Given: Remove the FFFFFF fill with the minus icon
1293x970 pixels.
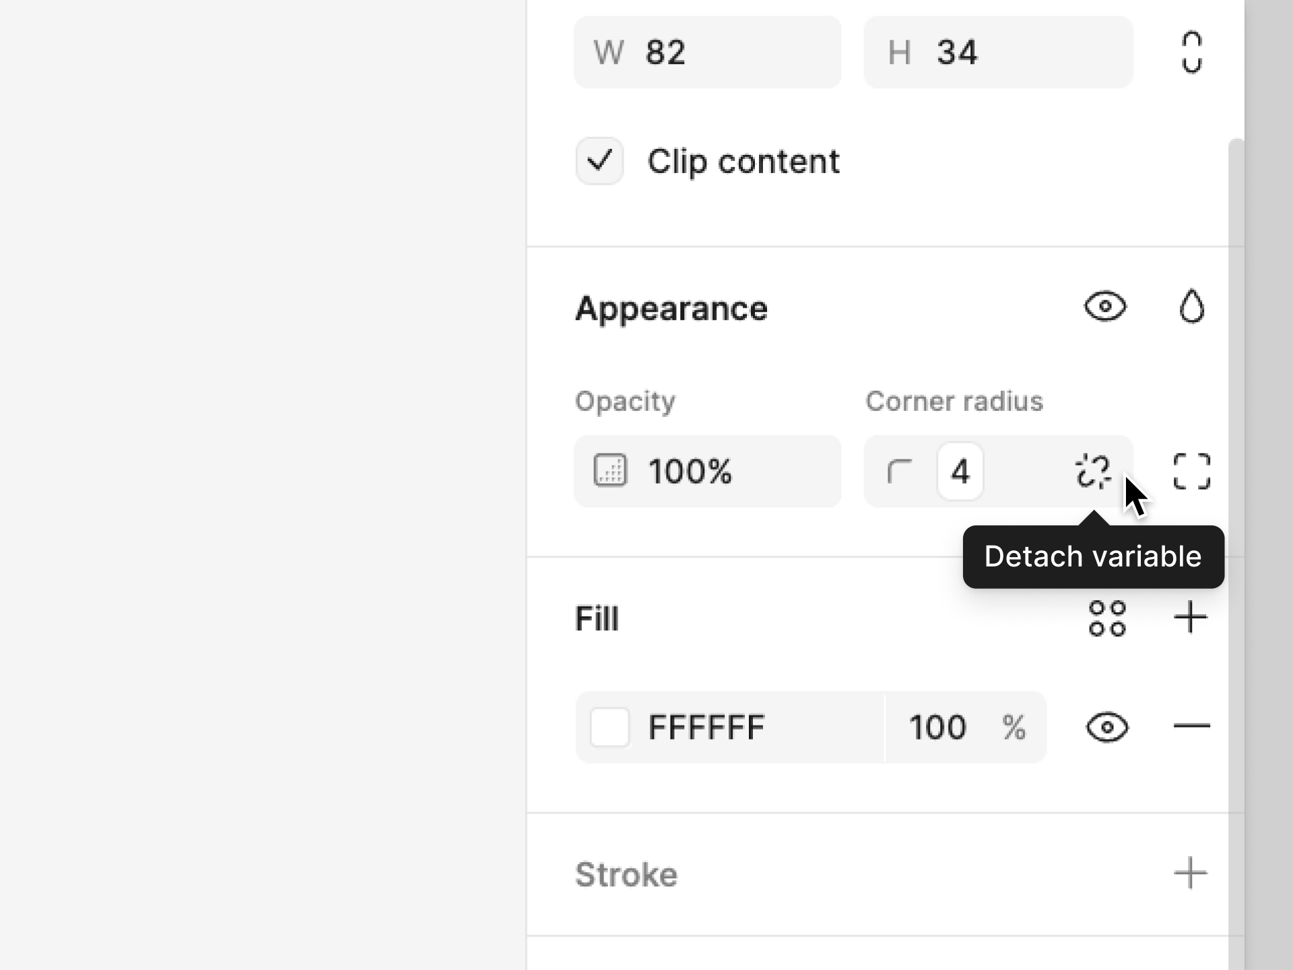Looking at the screenshot, I should tap(1191, 726).
